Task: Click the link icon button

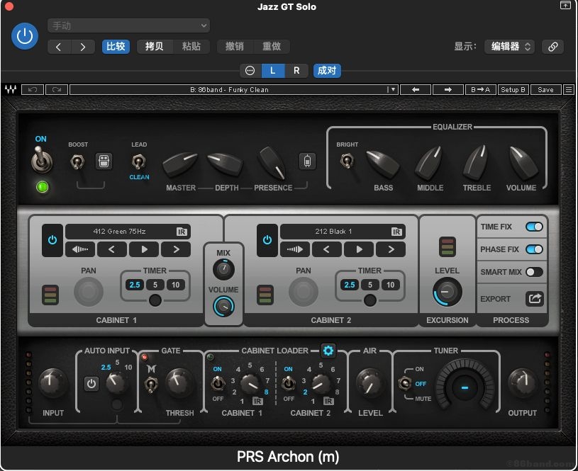Action: (552, 47)
